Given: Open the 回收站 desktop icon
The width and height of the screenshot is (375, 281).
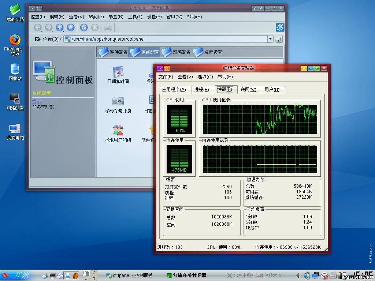Looking at the screenshot, I should click(x=15, y=72).
